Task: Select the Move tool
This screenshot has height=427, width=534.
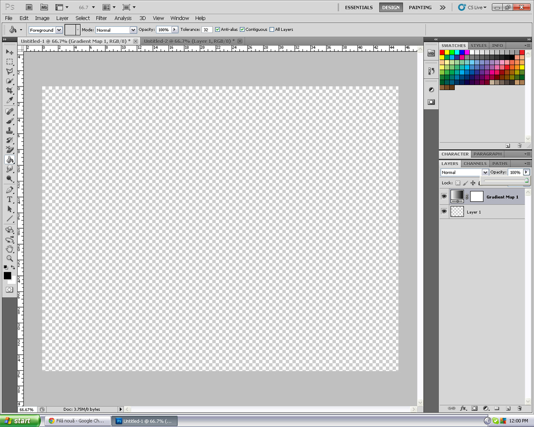Action: coord(9,52)
